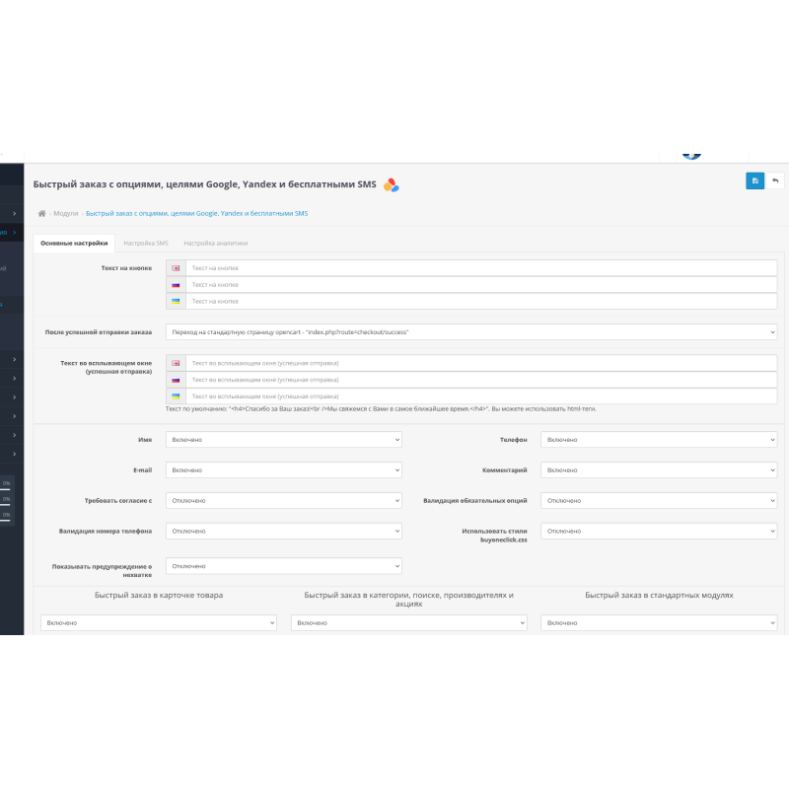Open the «Имя» status dropdown
The height and width of the screenshot is (789, 789).
point(283,439)
